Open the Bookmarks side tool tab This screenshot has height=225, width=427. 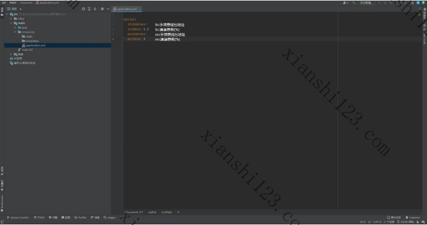[x=2, y=203]
